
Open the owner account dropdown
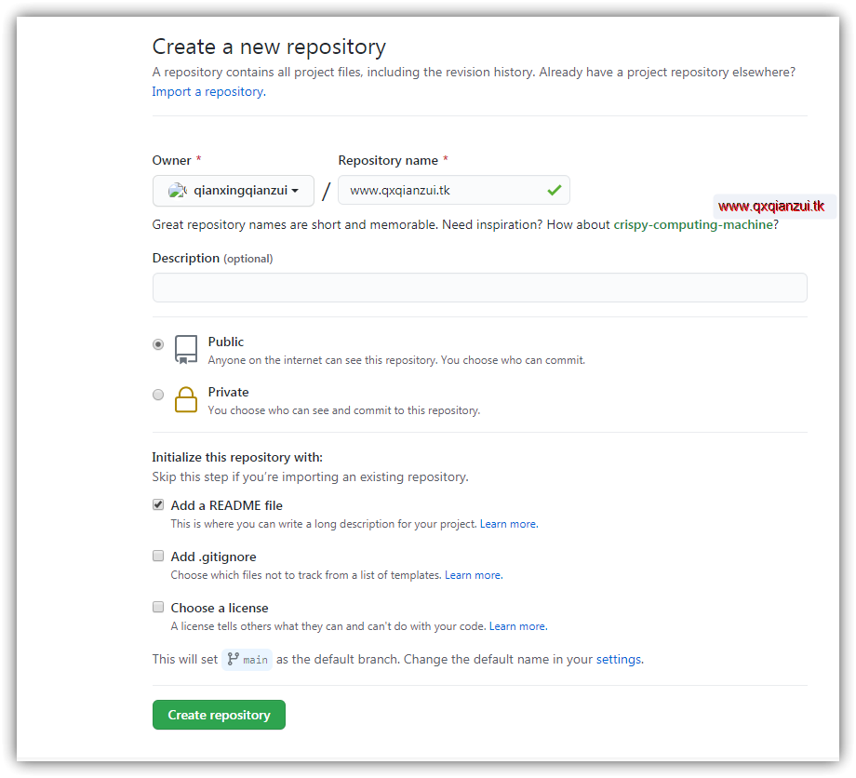[x=233, y=190]
